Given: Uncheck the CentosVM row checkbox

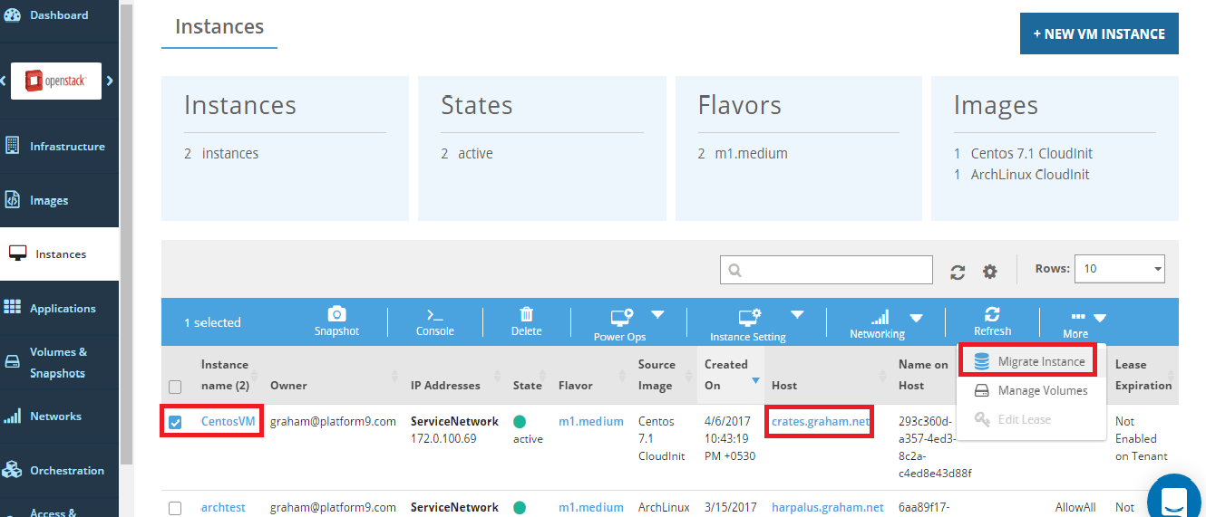Looking at the screenshot, I should tap(176, 422).
